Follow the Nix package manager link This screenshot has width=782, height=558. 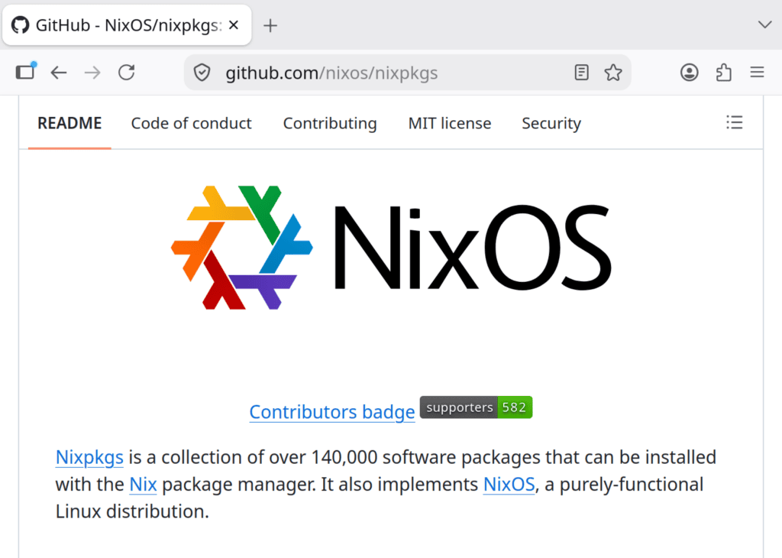click(x=143, y=484)
